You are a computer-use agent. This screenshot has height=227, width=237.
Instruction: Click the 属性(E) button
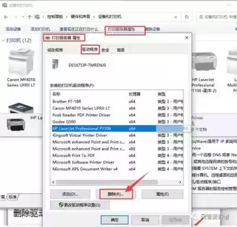coord(163,194)
